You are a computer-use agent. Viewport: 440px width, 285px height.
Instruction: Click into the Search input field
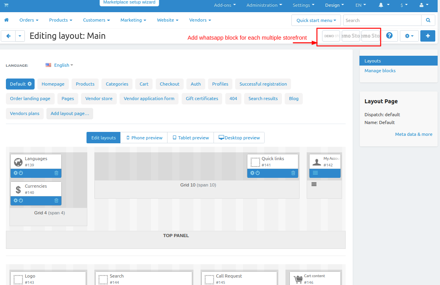(x=382, y=20)
